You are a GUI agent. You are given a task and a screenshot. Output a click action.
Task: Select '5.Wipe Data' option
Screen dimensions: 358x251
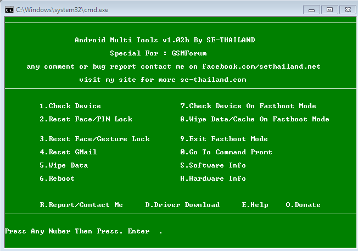pos(64,165)
